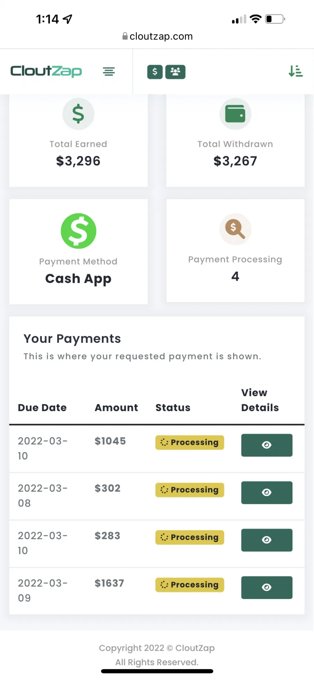Tap the battery indicator in status bar
Screen dimensions: 314x680
275,19
